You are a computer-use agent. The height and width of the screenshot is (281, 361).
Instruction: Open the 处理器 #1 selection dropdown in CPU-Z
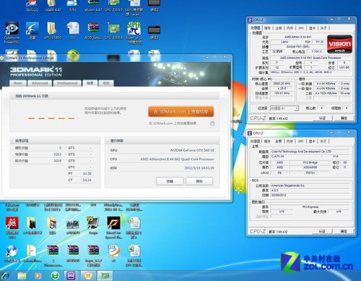[x=284, y=108]
